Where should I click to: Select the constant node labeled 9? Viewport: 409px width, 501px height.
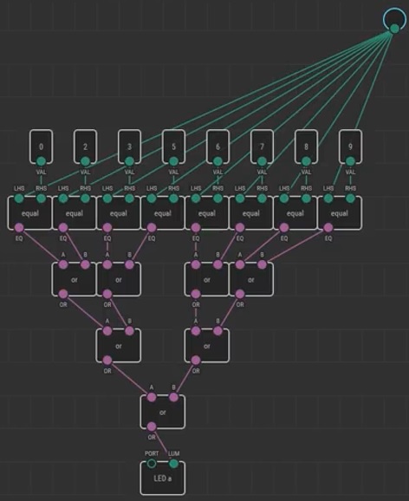coord(351,146)
